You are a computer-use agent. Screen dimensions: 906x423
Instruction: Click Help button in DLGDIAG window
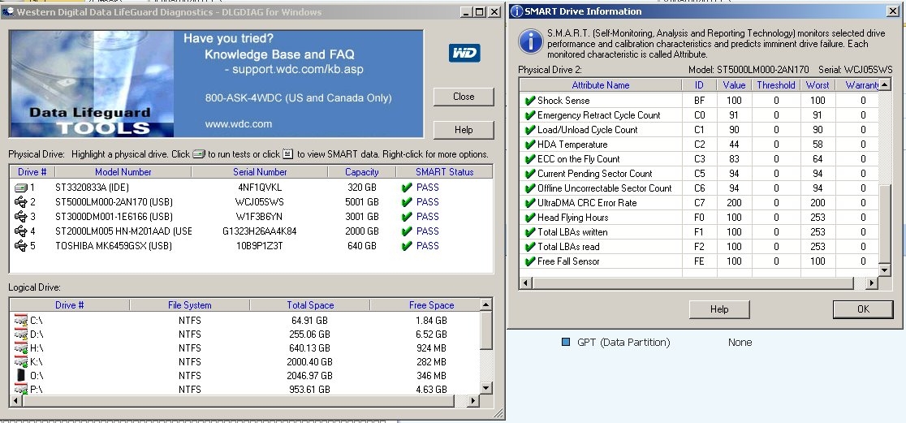(464, 130)
